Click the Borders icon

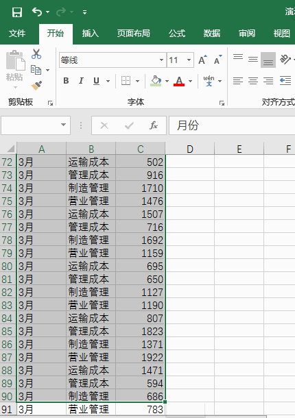(x=126, y=81)
